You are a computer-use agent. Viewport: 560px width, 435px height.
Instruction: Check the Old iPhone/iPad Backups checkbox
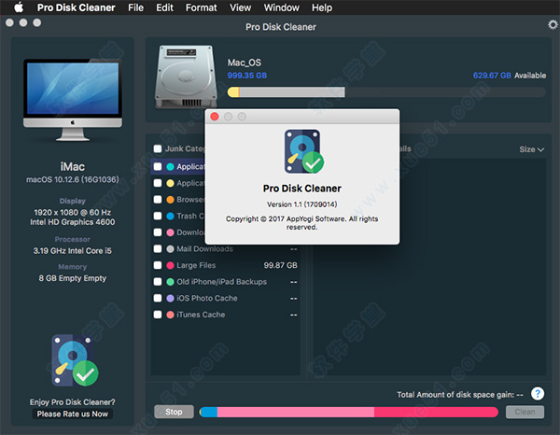158,282
